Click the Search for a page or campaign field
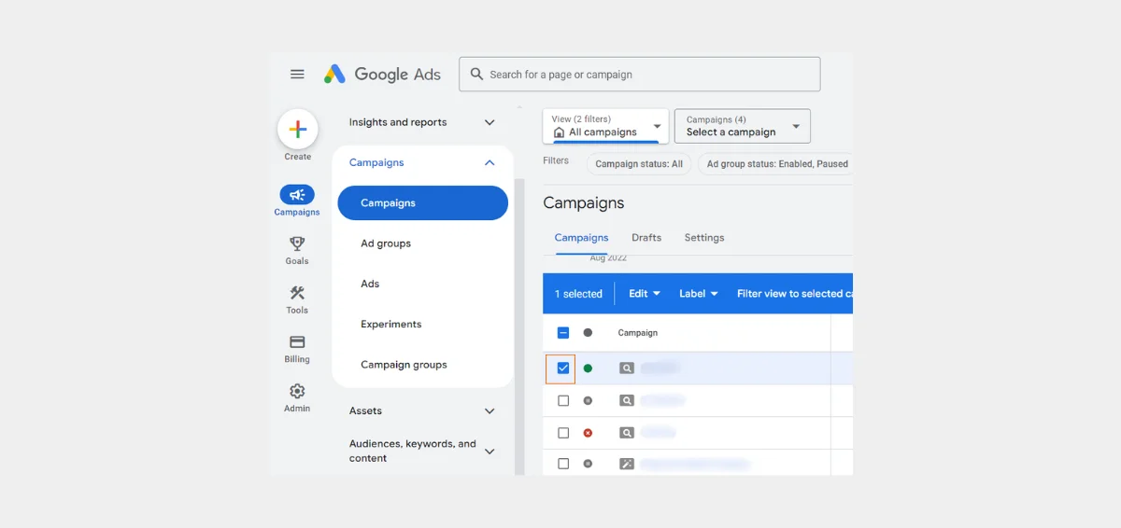The image size is (1121, 528). (640, 75)
